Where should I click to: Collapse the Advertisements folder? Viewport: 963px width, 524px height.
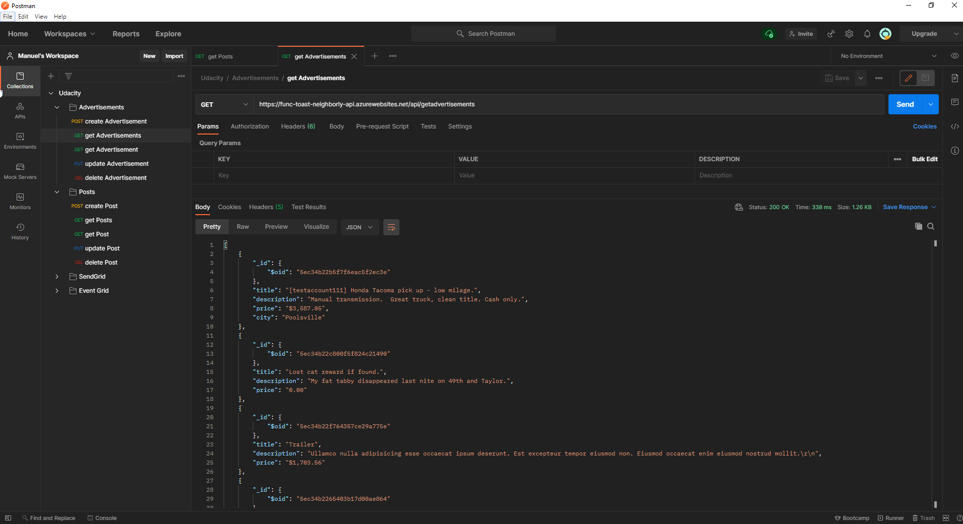57,107
